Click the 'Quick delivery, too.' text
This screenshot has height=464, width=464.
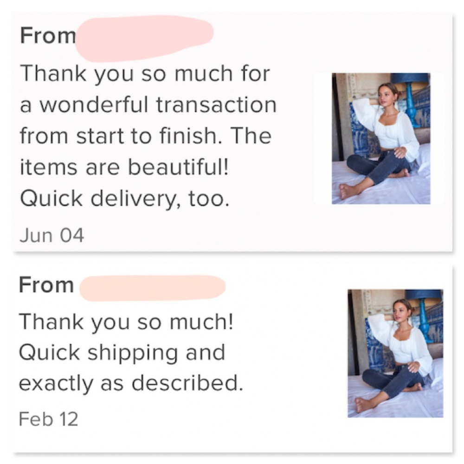tap(124, 198)
